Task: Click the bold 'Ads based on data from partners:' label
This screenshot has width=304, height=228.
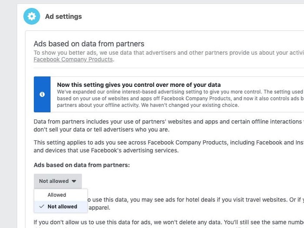Action: tap(82, 165)
